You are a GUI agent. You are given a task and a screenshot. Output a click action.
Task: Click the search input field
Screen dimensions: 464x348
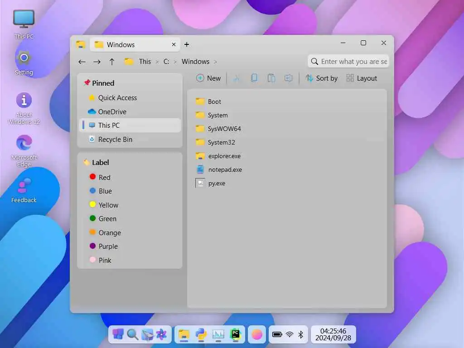tap(348, 61)
